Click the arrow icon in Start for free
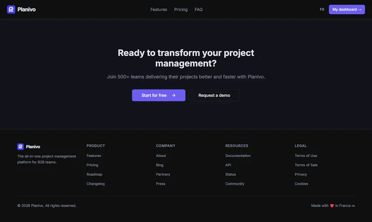Screen dimensions: 372x222 pos(173,95)
